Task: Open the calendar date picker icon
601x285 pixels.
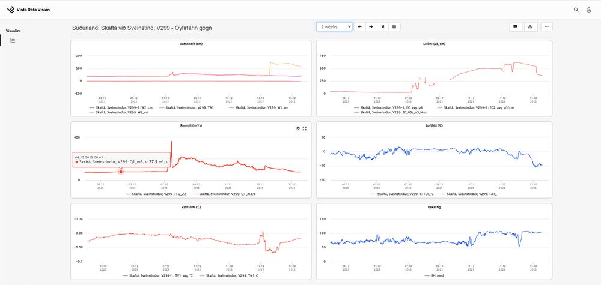Action: pyautogui.click(x=394, y=27)
